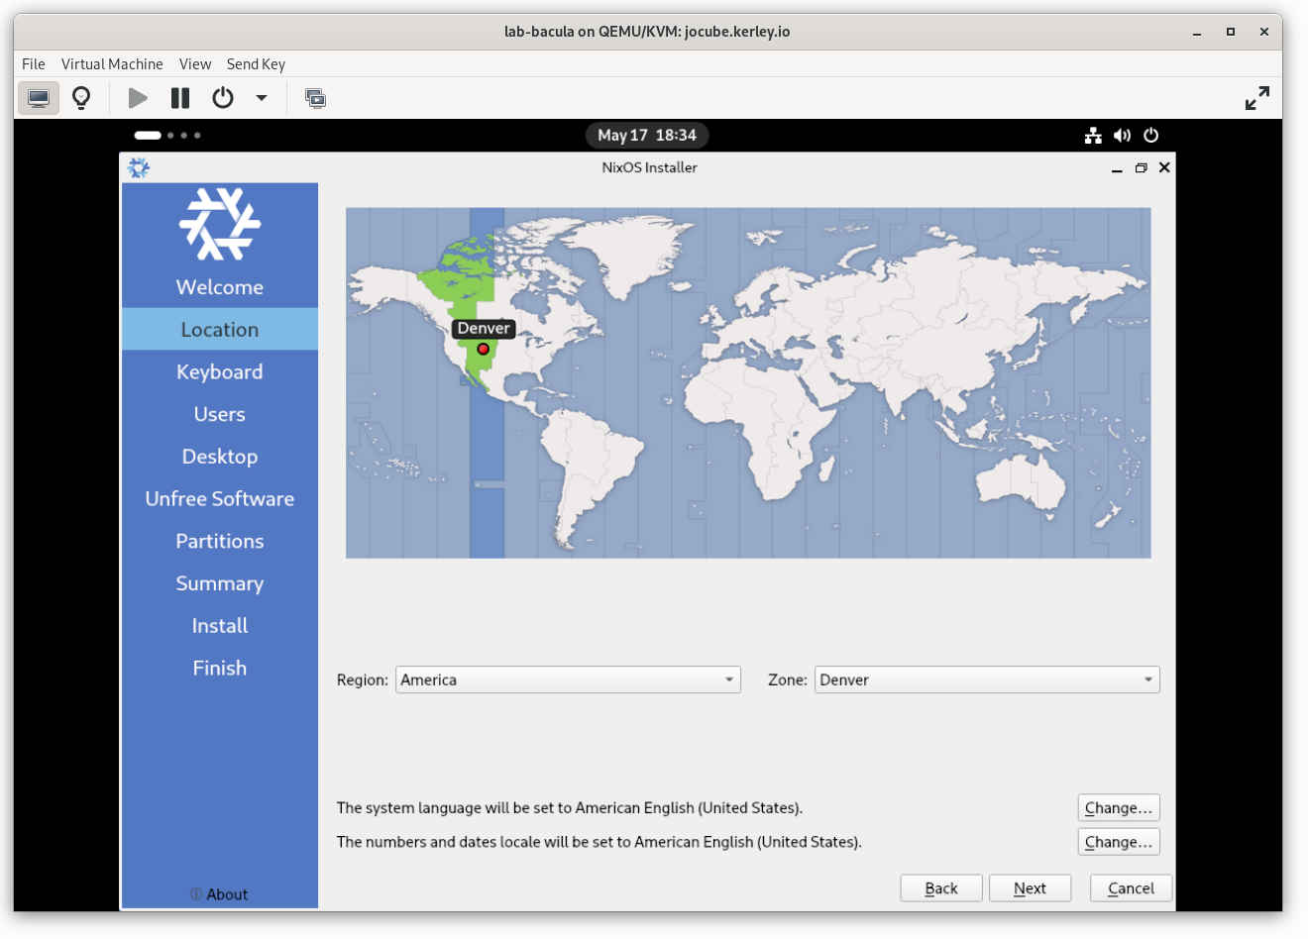This screenshot has width=1308, height=939.
Task: Open the View menu
Action: [x=195, y=64]
